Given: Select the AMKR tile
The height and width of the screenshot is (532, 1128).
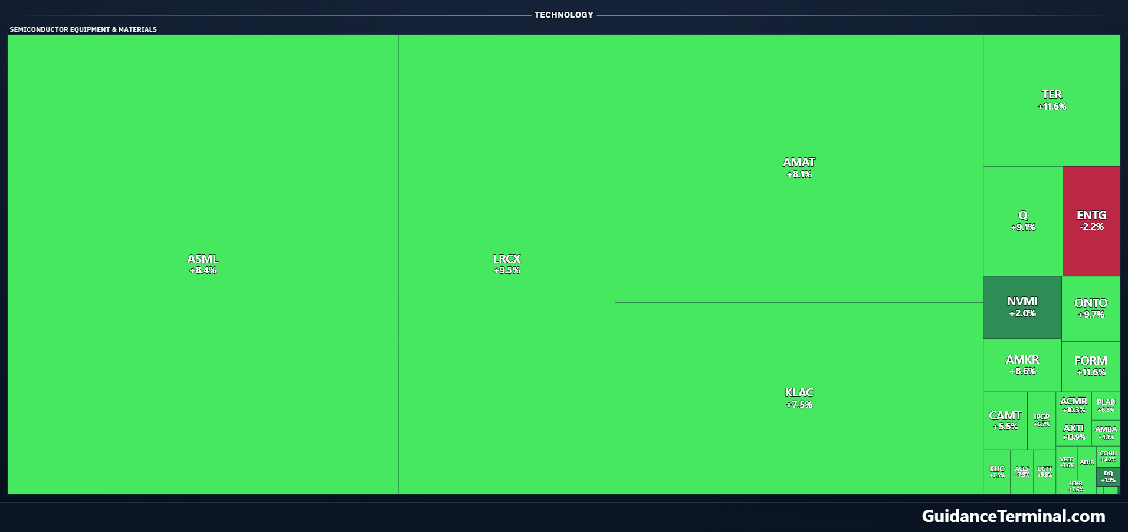Looking at the screenshot, I should pos(1022,365).
